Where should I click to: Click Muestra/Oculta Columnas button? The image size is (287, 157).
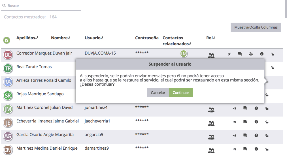click(x=256, y=27)
